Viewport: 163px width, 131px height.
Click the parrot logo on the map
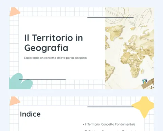point(145,82)
